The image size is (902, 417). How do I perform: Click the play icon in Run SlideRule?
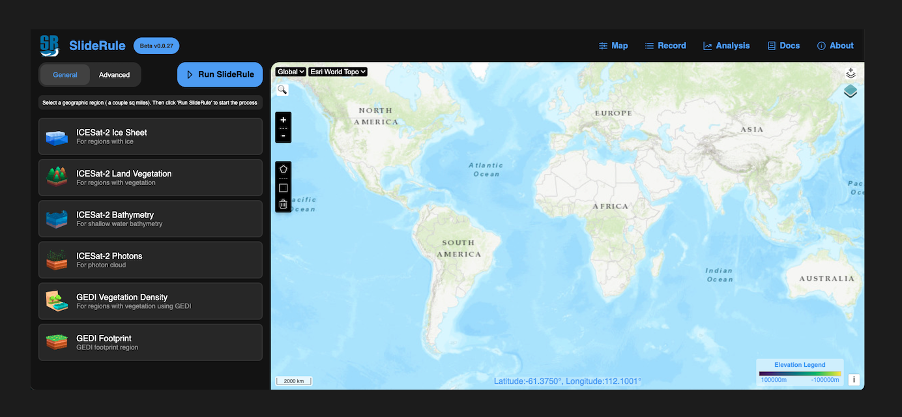[190, 74]
